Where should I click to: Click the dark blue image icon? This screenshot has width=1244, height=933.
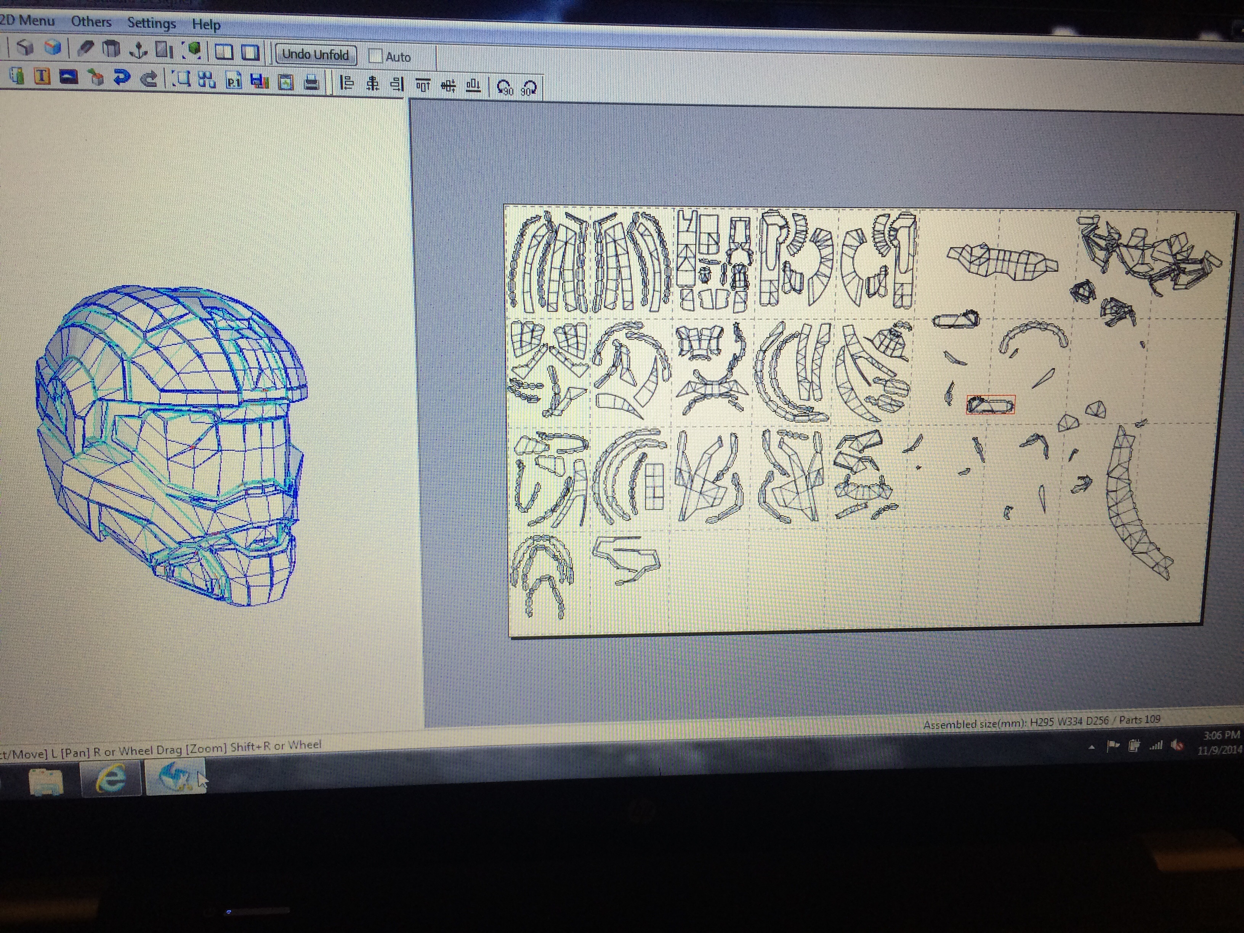tap(68, 77)
